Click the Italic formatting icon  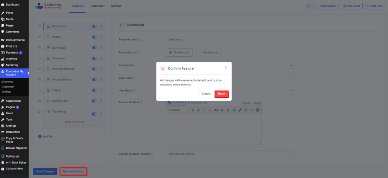pyautogui.click(x=198, y=110)
